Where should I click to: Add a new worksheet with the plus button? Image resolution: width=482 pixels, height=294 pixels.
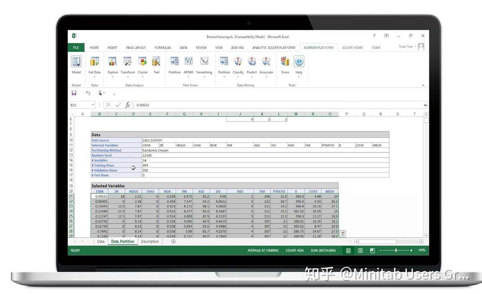click(173, 241)
